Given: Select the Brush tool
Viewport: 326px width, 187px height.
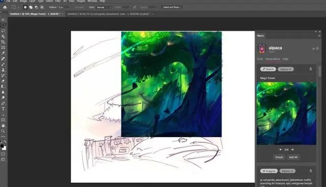Looking at the screenshot, I should point(3,64).
